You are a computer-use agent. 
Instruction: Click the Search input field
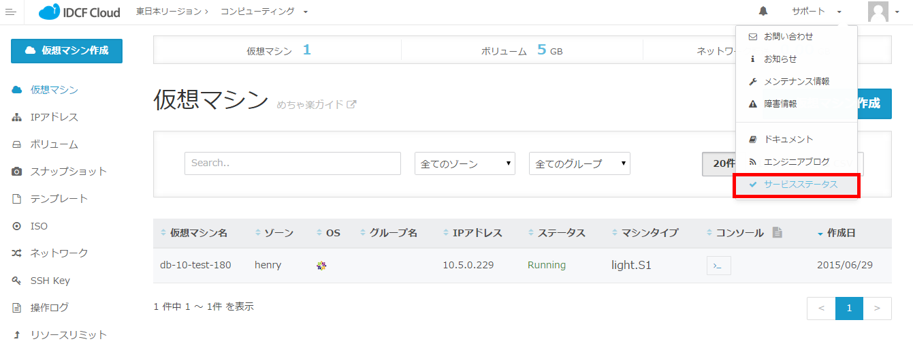coord(292,163)
